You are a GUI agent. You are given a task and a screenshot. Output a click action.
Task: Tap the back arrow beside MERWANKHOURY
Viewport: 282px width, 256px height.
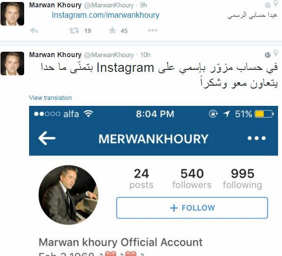(x=47, y=138)
